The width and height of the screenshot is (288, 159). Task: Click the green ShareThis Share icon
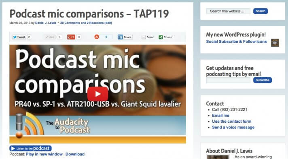[x=161, y=37]
